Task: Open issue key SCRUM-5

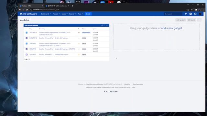Action: (x=33, y=54)
